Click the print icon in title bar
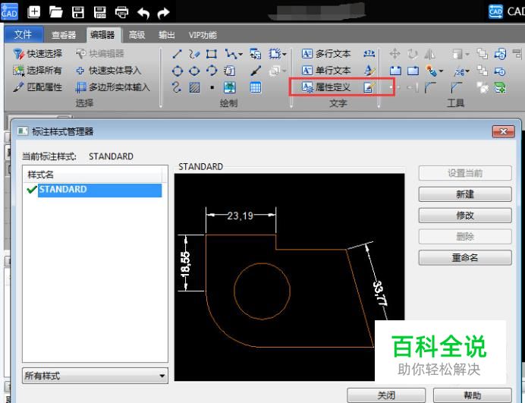 coord(121,11)
